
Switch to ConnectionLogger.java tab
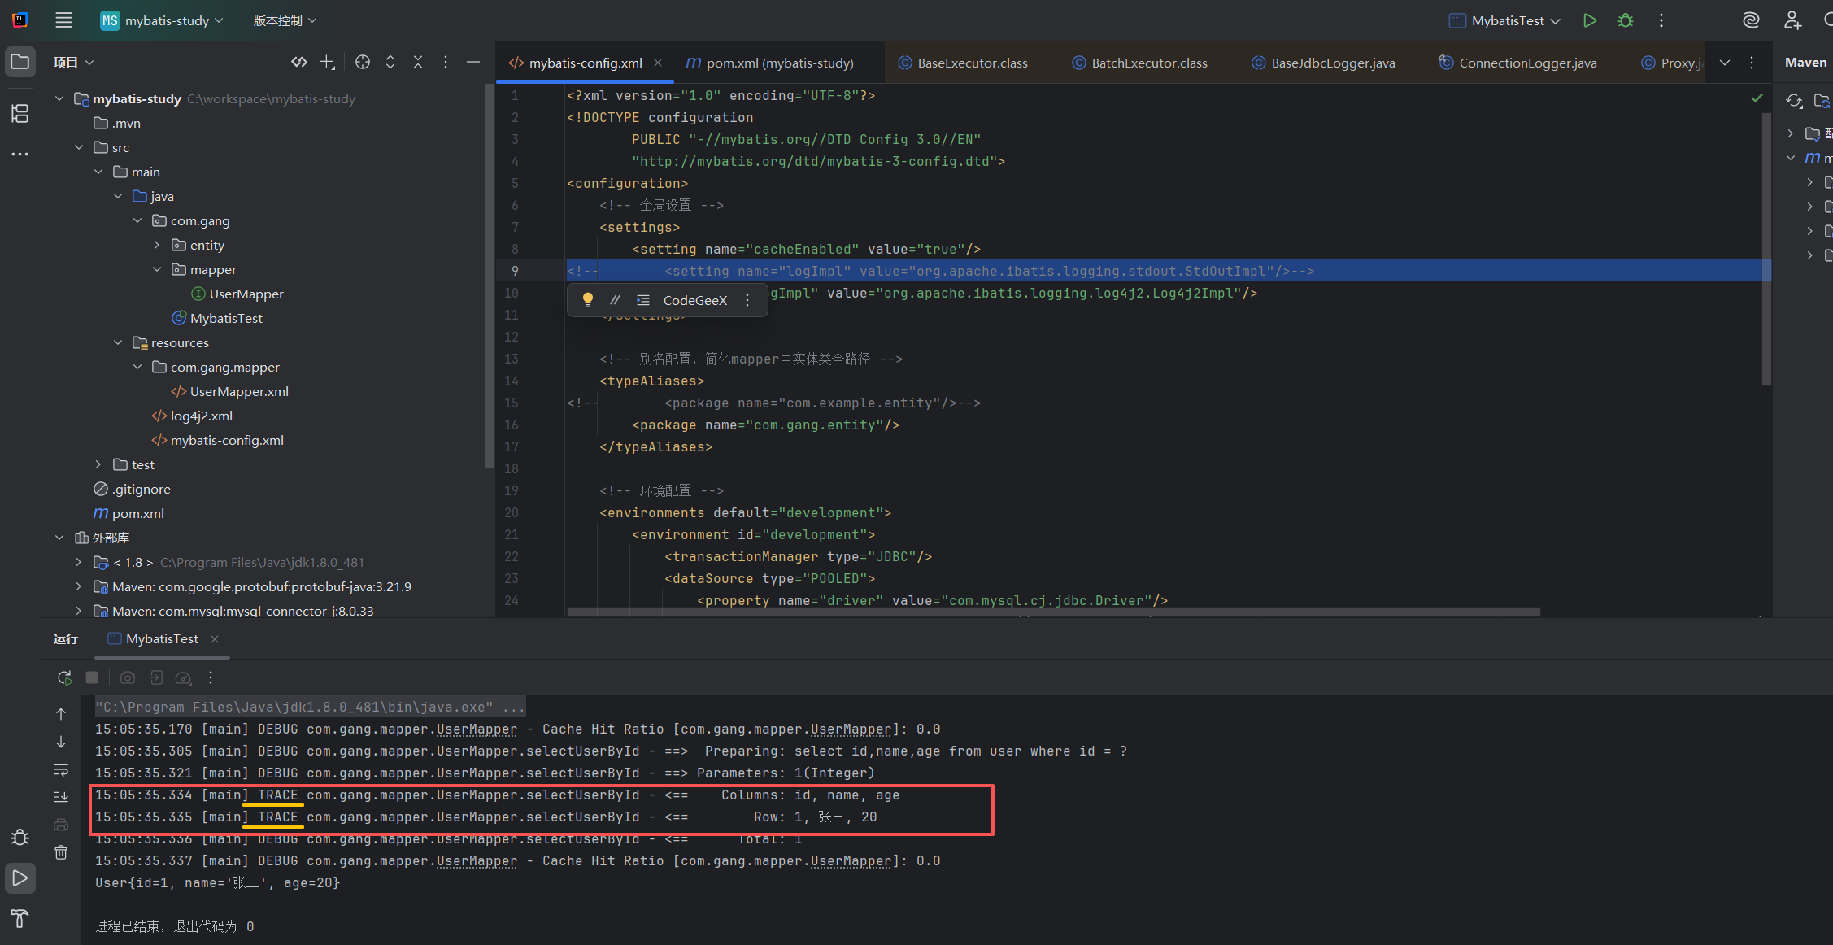tap(1517, 63)
